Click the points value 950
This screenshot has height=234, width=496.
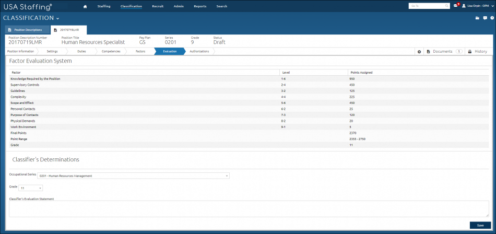pos(352,78)
